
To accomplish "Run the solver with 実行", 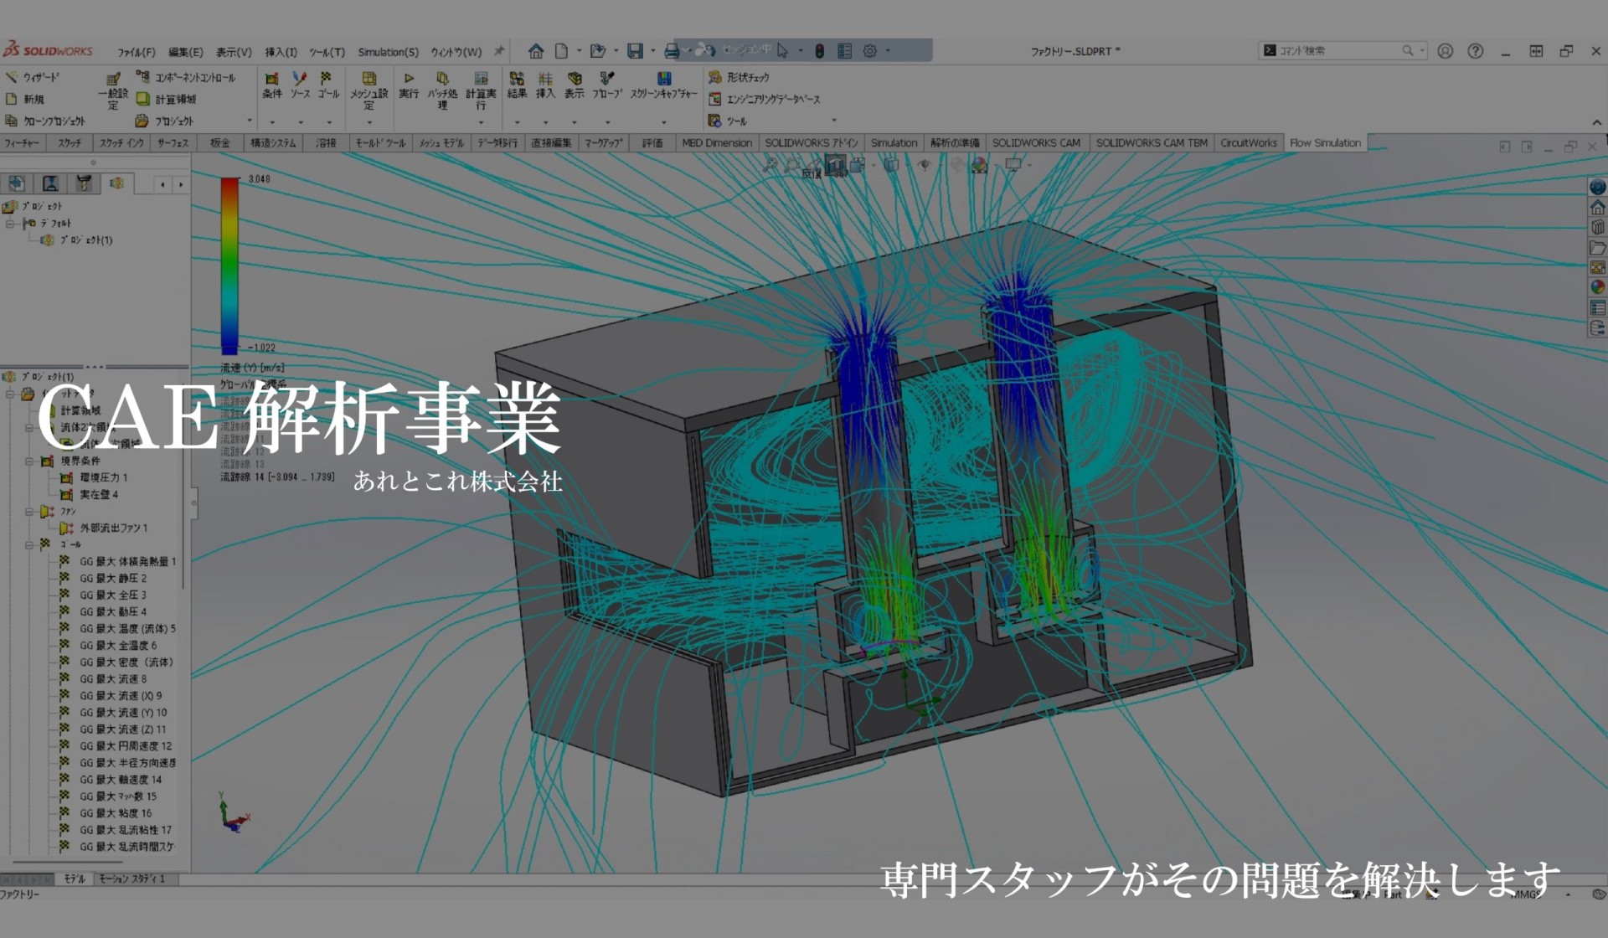I will (x=409, y=85).
